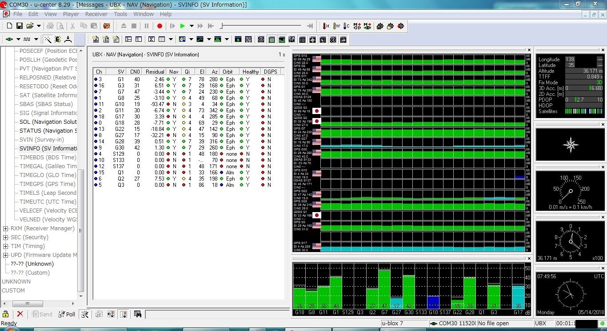
Task: Open the Table view dropdown arrow
Action: coord(171,39)
